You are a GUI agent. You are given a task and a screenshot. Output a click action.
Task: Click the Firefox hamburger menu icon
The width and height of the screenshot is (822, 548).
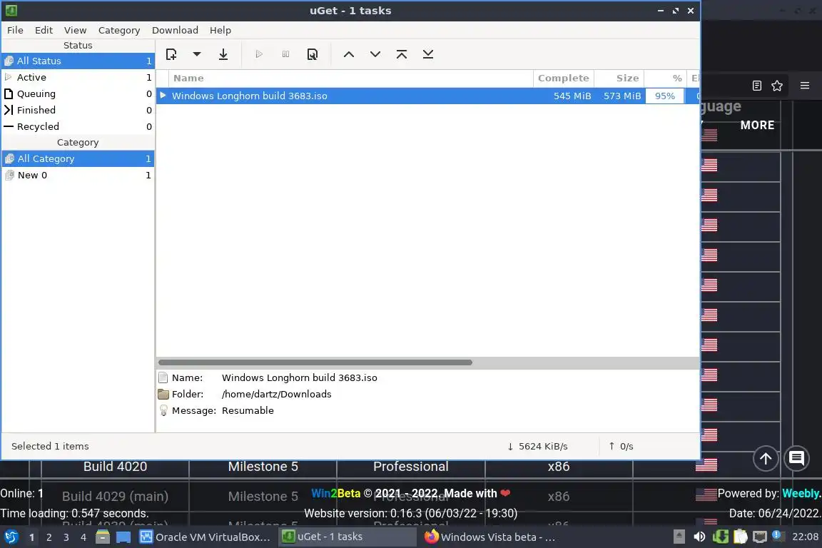pyautogui.click(x=805, y=86)
